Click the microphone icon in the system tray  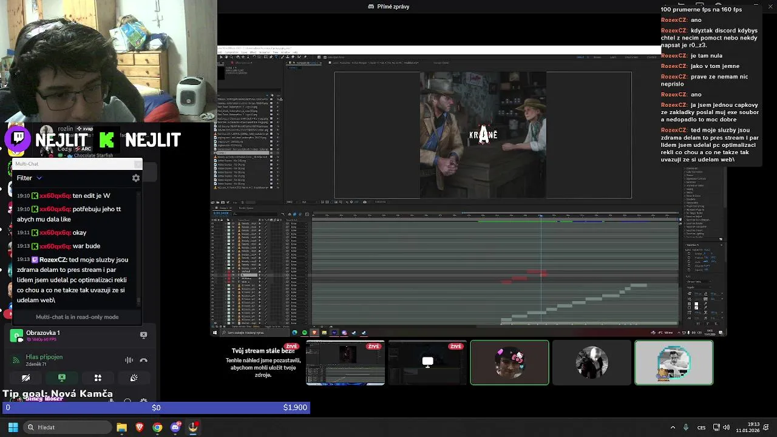pos(686,427)
